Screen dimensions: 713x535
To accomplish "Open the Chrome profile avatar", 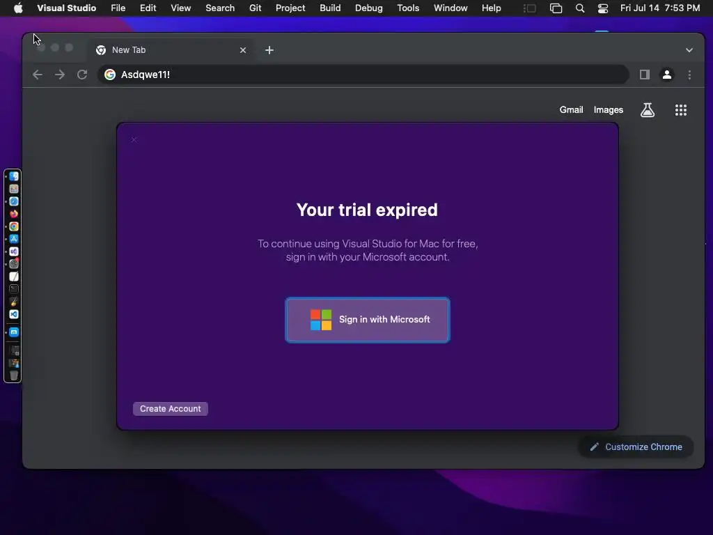I will pyautogui.click(x=666, y=75).
